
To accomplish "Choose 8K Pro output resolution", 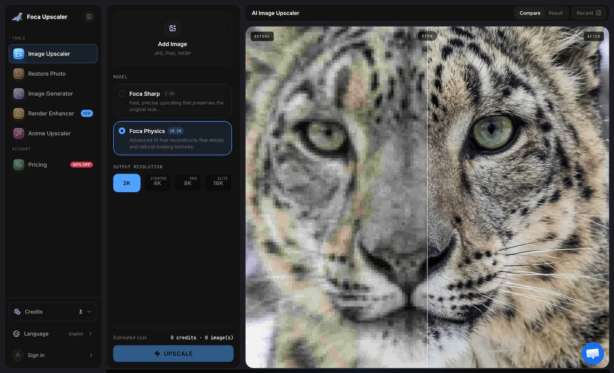I will coord(188,183).
